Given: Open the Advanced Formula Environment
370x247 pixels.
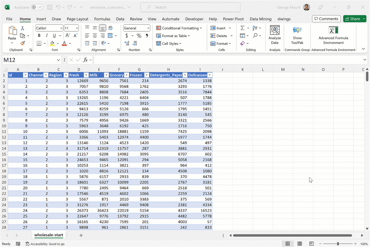Looking at the screenshot, I should click(x=333, y=35).
